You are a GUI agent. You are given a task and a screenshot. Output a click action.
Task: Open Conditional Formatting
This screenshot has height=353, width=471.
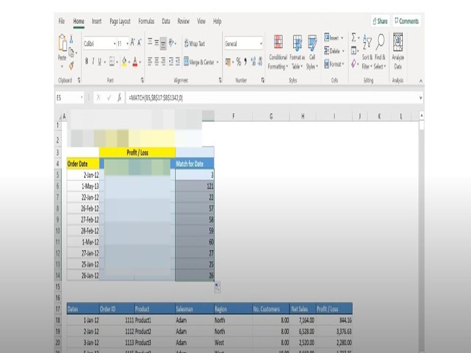pos(278,53)
